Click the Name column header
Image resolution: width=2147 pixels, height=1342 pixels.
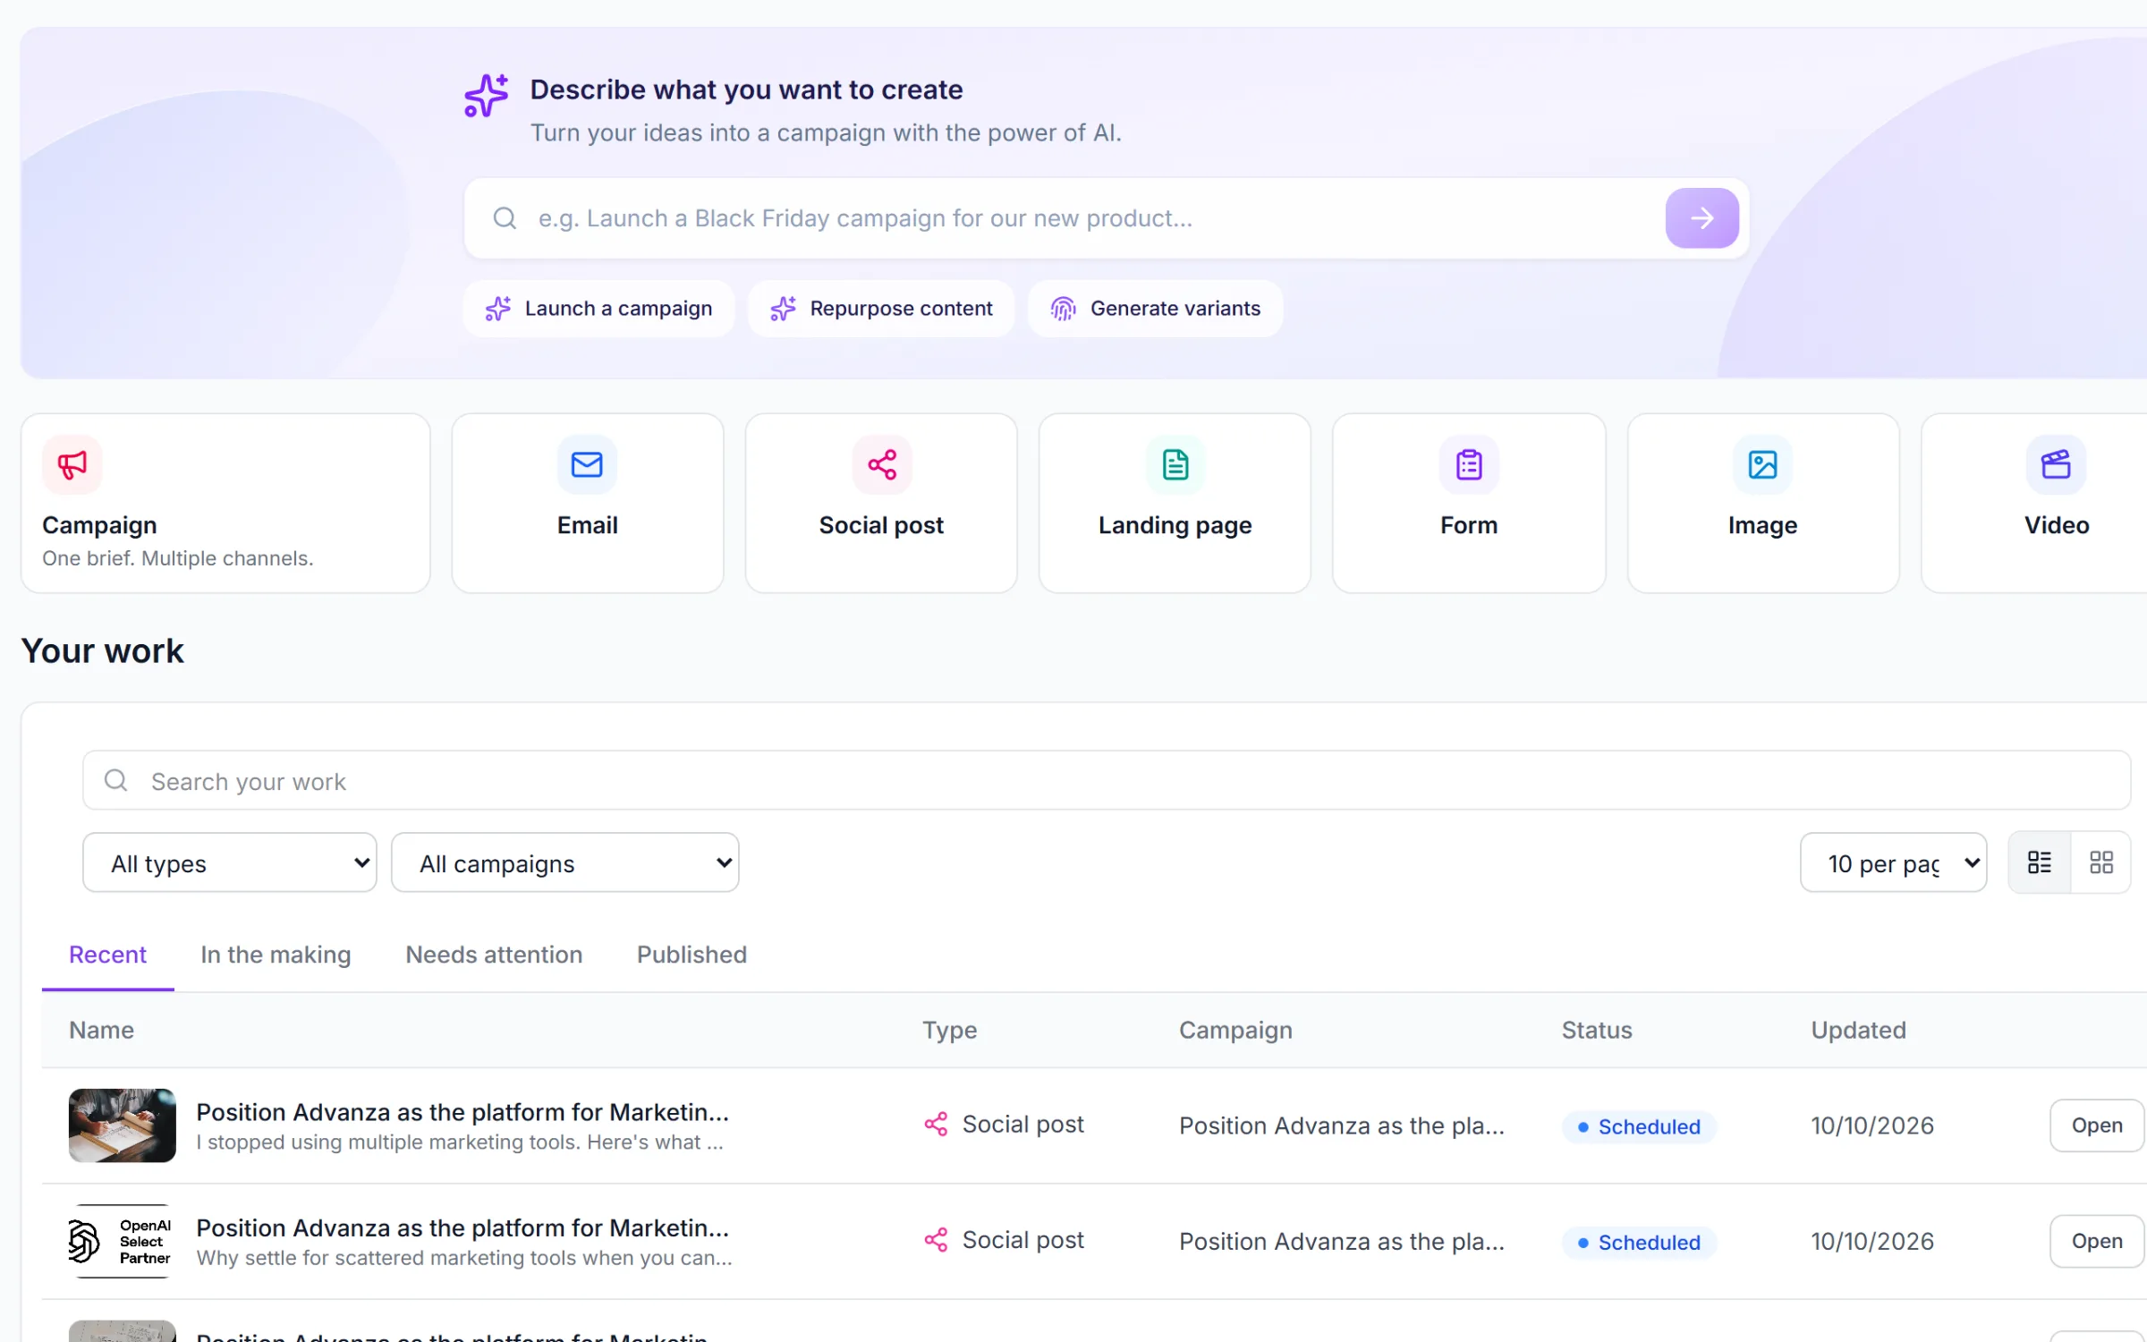101,1030
